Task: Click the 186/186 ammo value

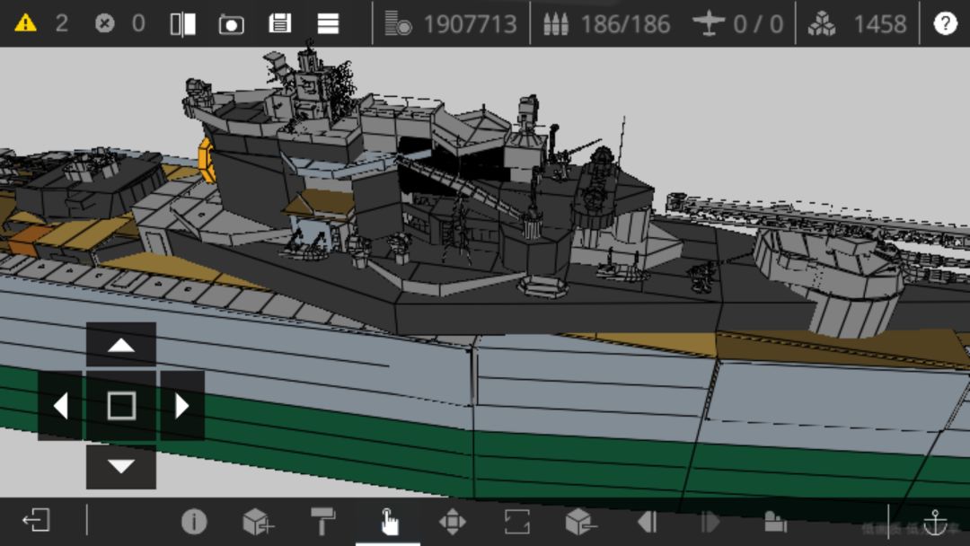Action: (625, 25)
